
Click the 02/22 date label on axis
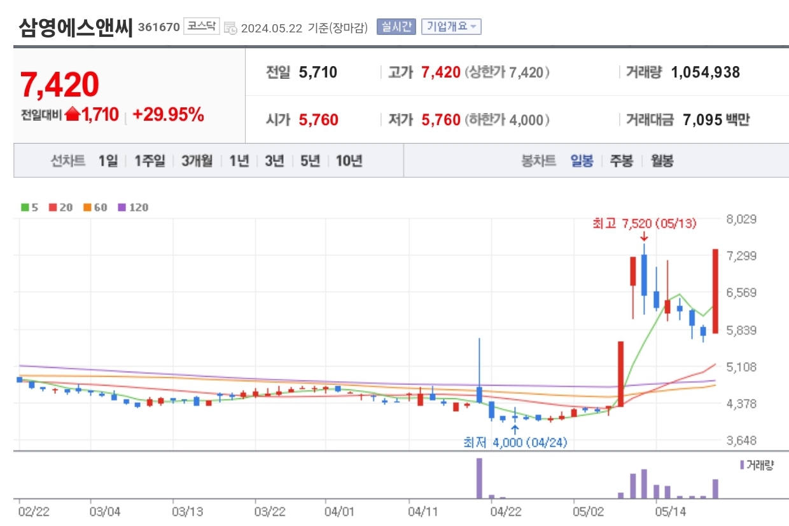click(x=33, y=511)
